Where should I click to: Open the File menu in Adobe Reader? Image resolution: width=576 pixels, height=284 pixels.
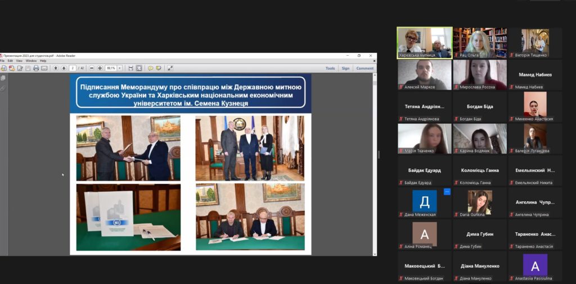[2, 61]
